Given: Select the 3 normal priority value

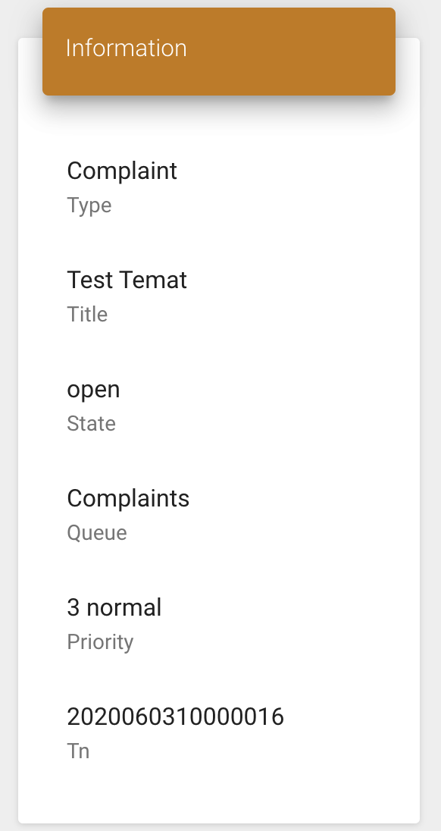Looking at the screenshot, I should pyautogui.click(x=114, y=607).
